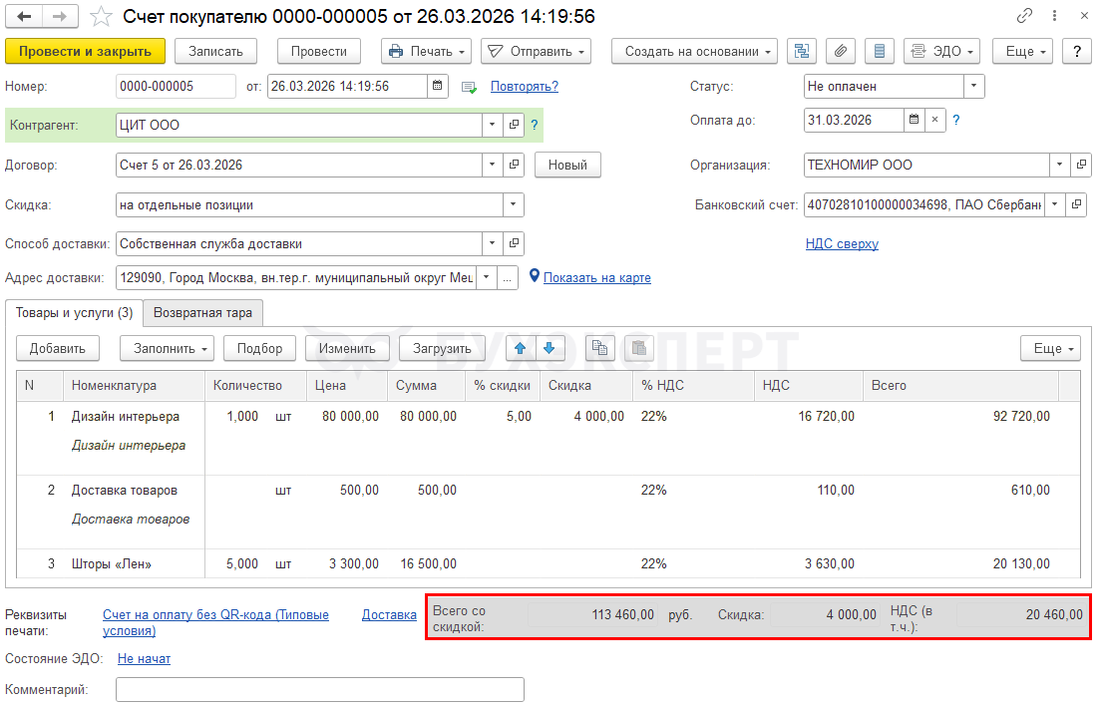Switch to the Возвратная тара tab

pyautogui.click(x=202, y=312)
